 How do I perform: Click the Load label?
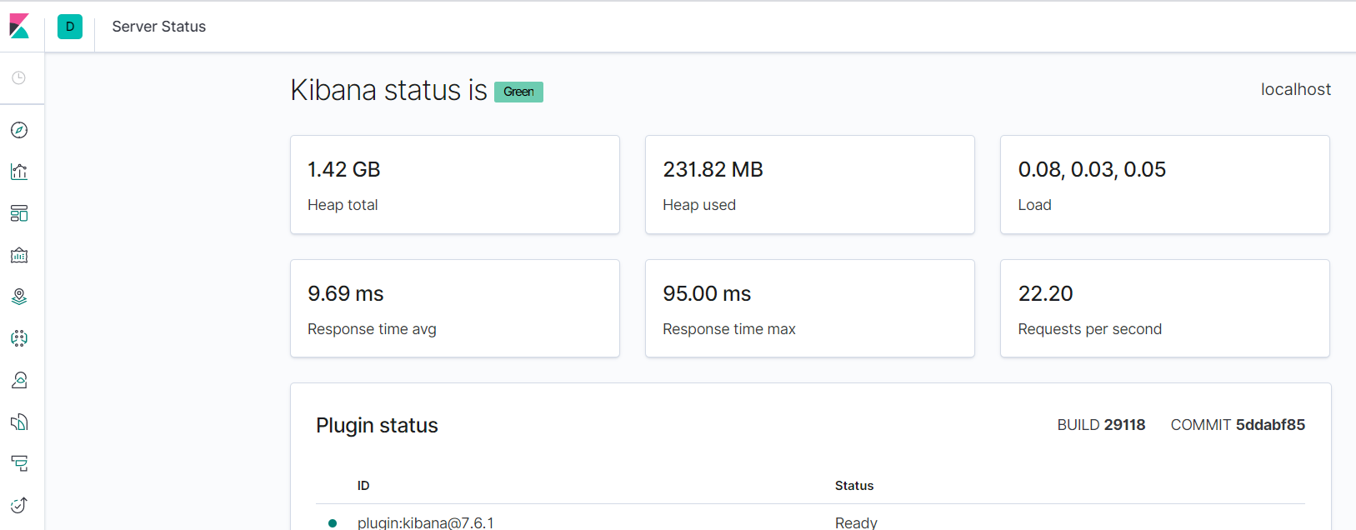tap(1034, 205)
